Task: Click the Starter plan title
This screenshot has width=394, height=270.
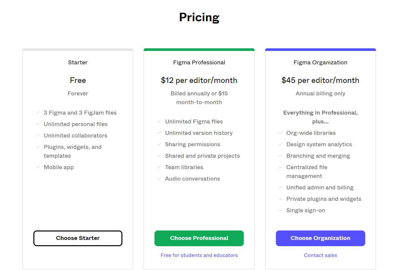Action: pos(78,62)
